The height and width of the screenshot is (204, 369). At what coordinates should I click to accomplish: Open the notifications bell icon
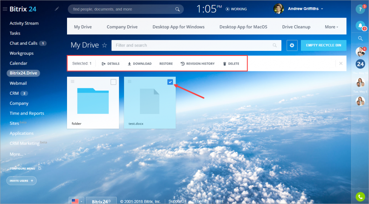pos(360,26)
